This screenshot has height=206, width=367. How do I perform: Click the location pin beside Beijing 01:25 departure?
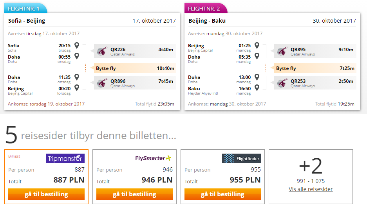tap(257, 45)
